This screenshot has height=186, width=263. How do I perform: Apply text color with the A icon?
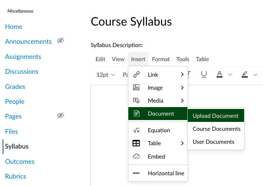(220, 74)
